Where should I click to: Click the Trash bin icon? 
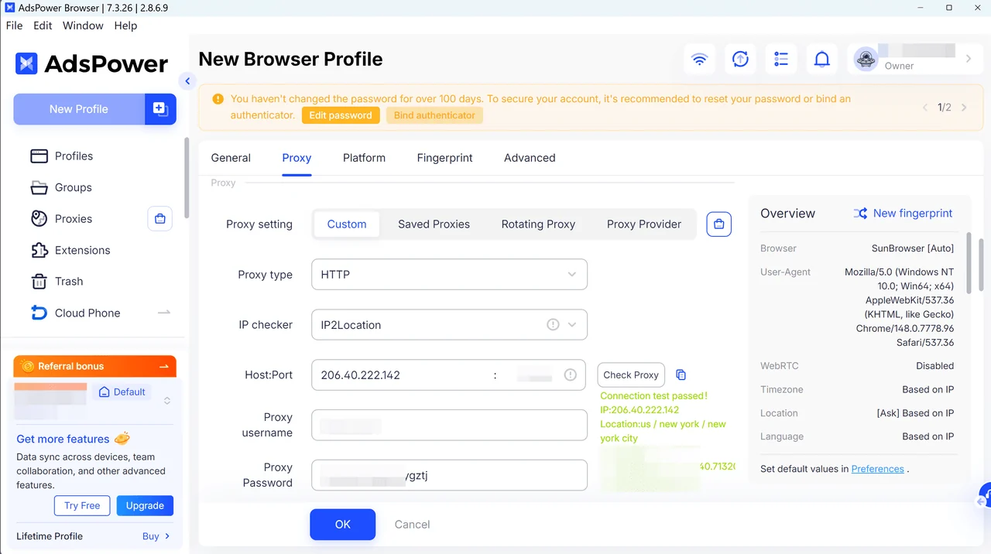(x=39, y=282)
